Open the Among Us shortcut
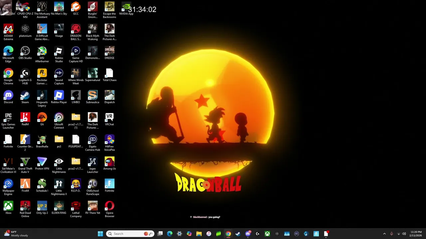This screenshot has height=239, width=426. [109, 164]
